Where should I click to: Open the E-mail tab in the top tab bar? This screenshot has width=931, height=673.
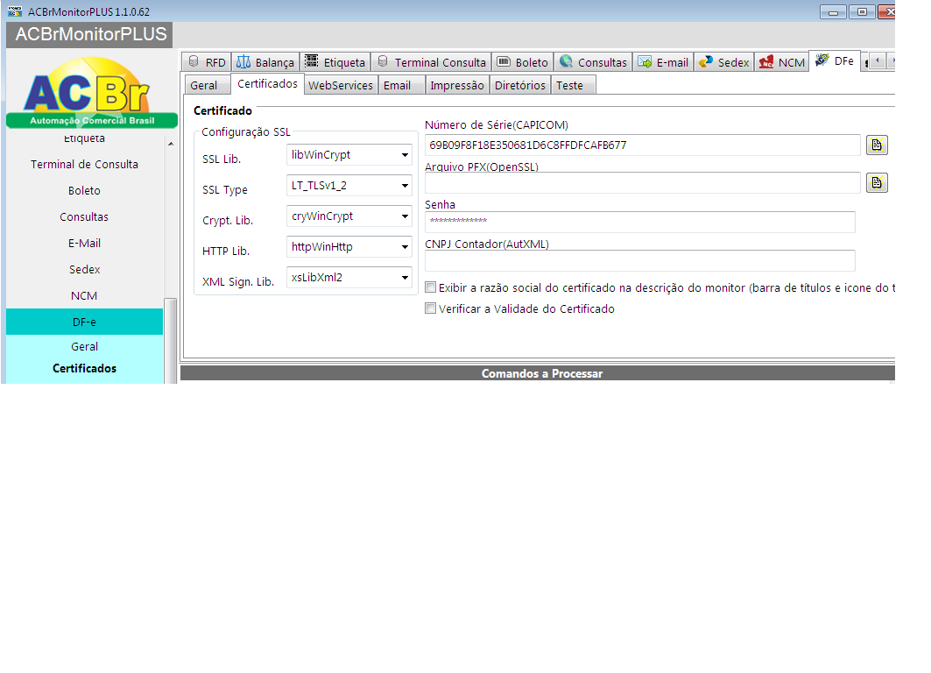point(663,62)
